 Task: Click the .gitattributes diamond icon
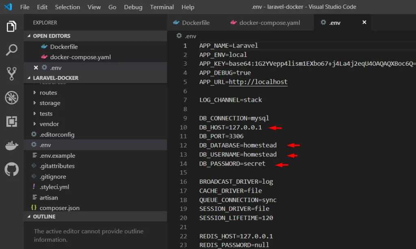[x=34, y=166]
